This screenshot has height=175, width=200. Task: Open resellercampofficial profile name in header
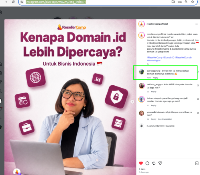pyautogui.click(x=157, y=24)
